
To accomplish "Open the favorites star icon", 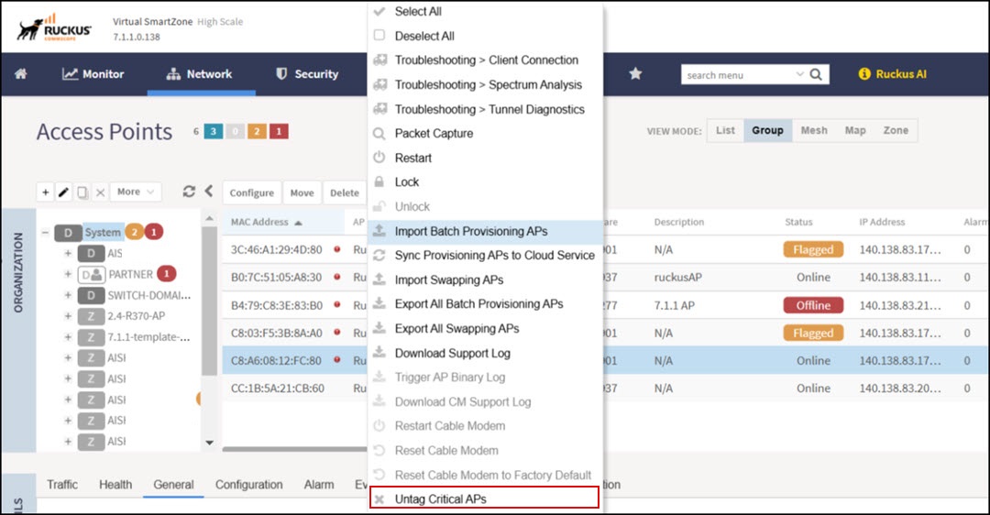I will click(x=635, y=74).
